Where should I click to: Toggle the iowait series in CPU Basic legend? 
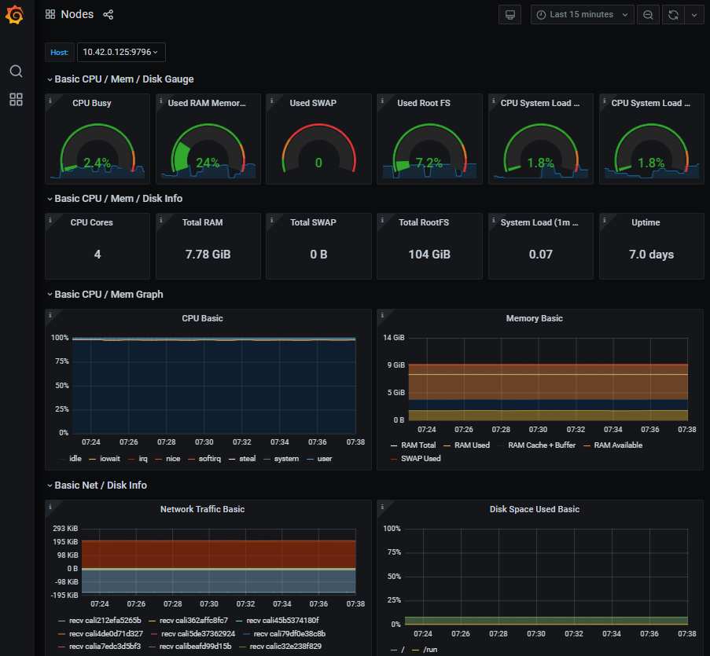[110, 459]
